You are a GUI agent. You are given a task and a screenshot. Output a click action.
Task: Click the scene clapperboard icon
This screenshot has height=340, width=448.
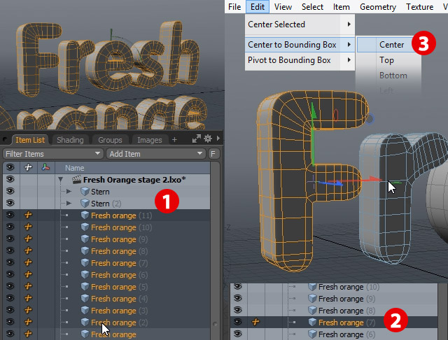click(x=76, y=179)
